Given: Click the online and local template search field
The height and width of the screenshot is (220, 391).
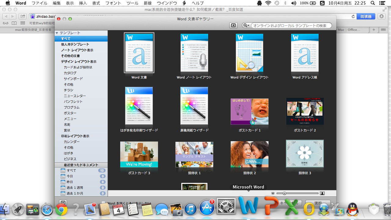Looking at the screenshot, I should pos(291,26).
